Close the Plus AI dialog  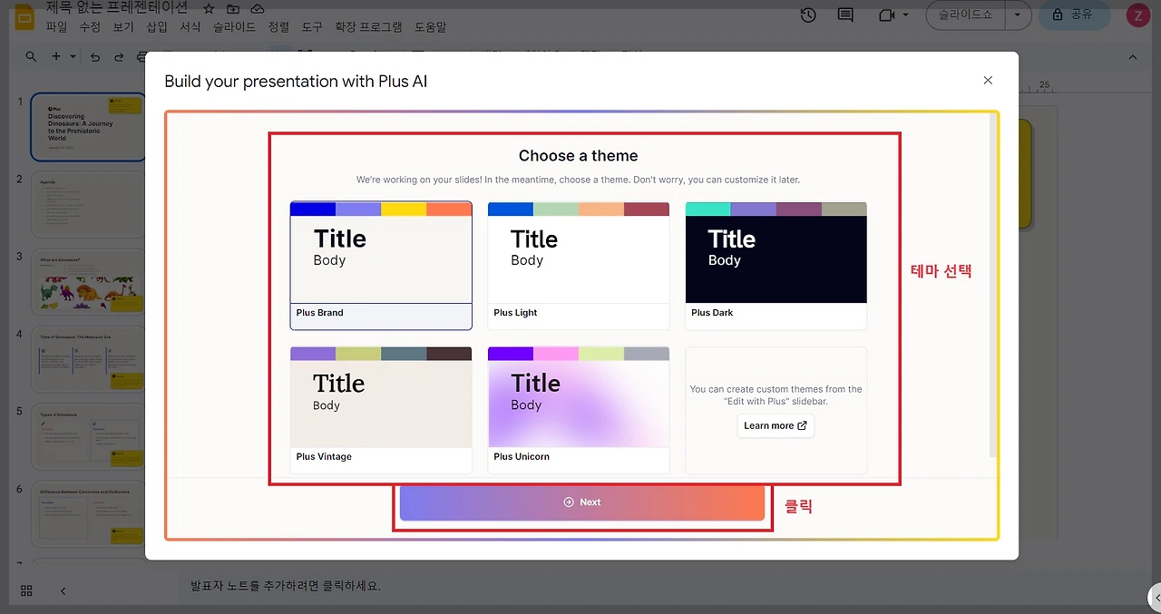point(988,80)
